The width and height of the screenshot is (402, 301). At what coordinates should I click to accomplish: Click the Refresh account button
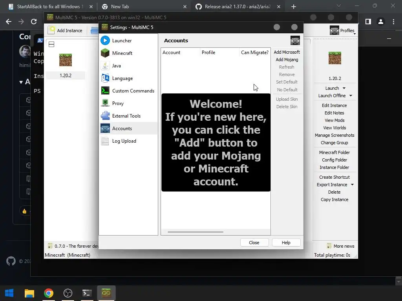(287, 67)
